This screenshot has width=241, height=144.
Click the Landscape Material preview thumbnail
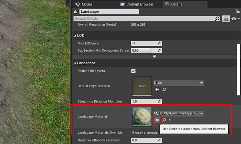(142, 116)
